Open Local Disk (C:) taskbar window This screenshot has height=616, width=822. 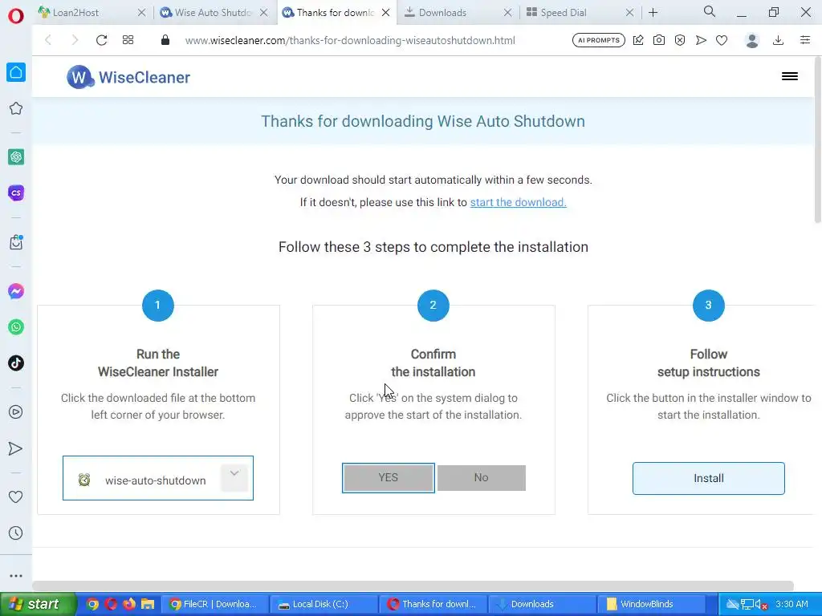pos(324,604)
